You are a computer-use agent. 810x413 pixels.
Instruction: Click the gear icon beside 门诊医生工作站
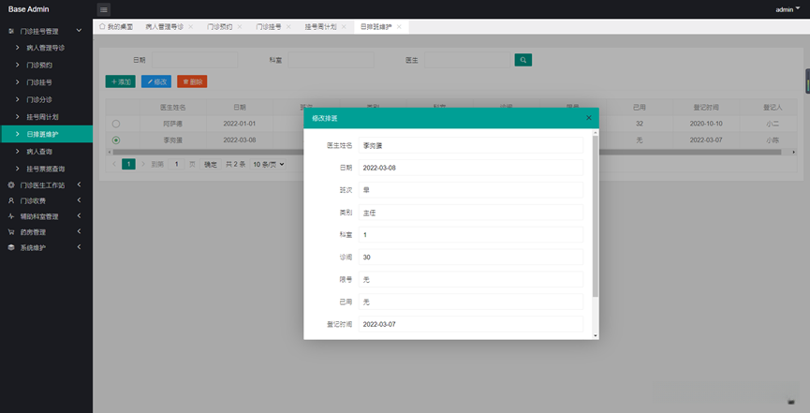coord(11,185)
